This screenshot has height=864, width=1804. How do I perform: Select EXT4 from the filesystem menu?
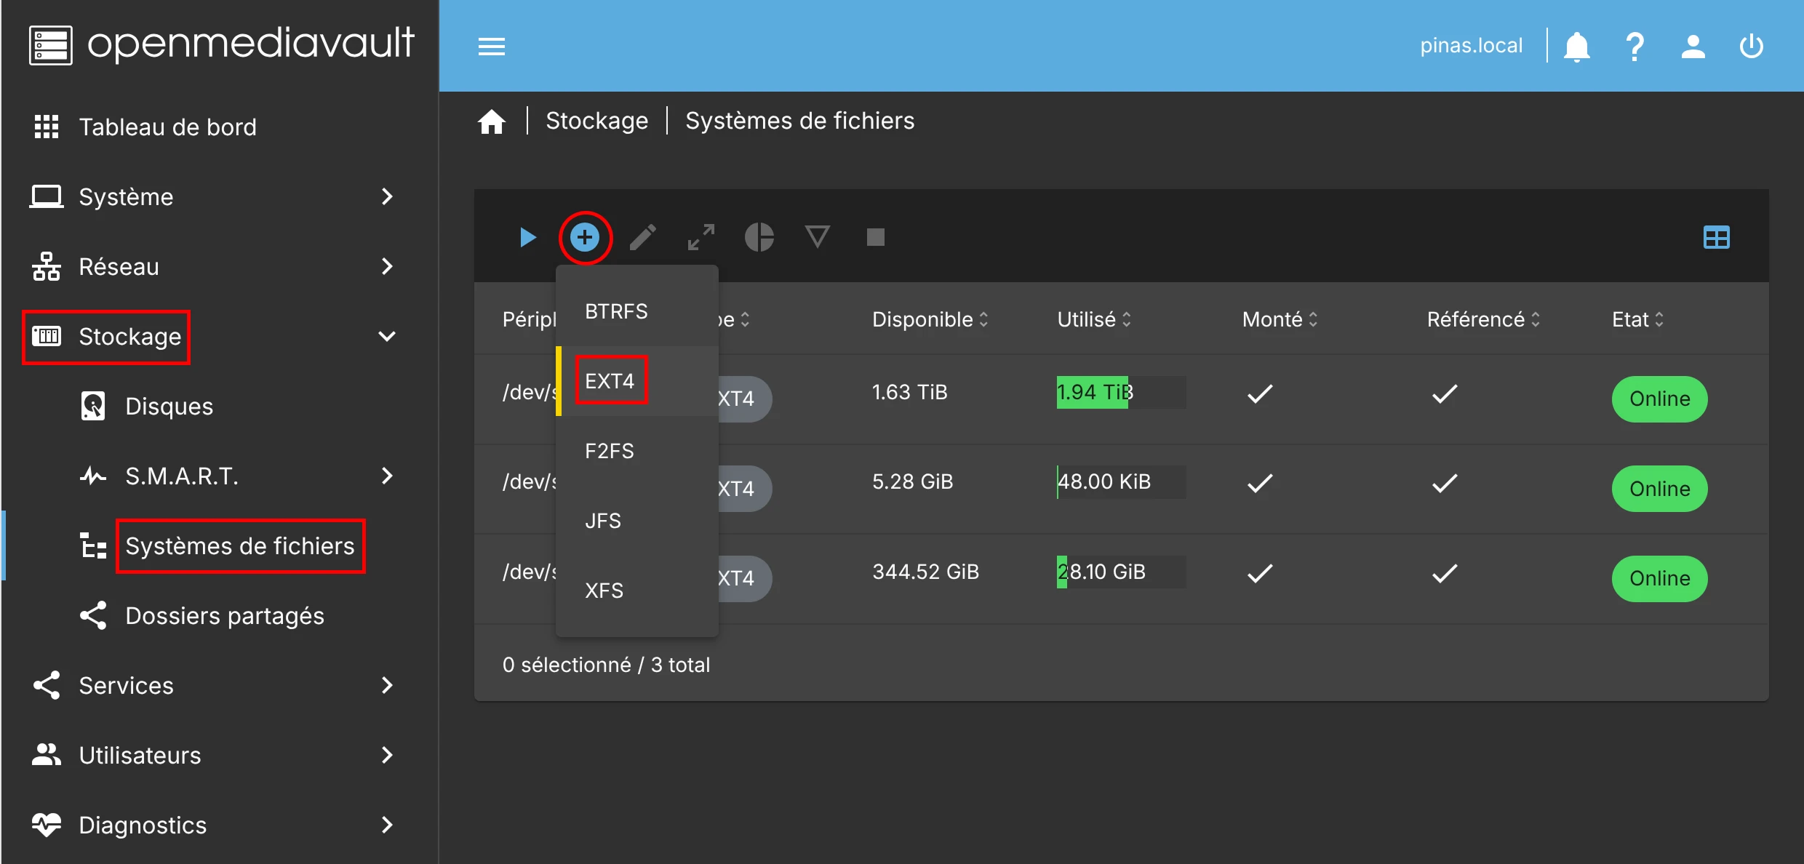pos(610,380)
